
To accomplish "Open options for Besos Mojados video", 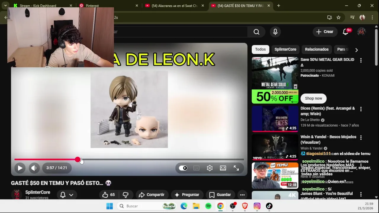I will pyautogui.click(x=361, y=138).
